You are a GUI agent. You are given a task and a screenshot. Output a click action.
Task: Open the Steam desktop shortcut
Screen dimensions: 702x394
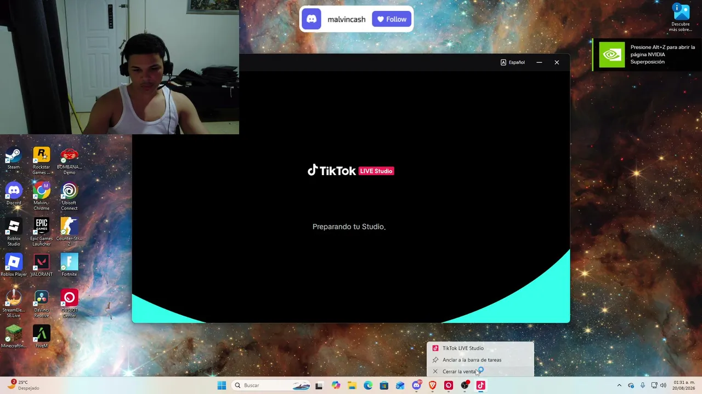14,159
